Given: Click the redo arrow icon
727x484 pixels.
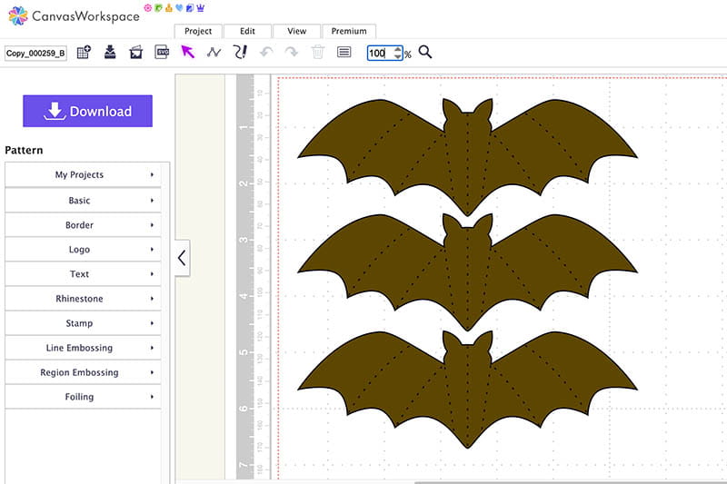Looking at the screenshot, I should click(x=292, y=53).
